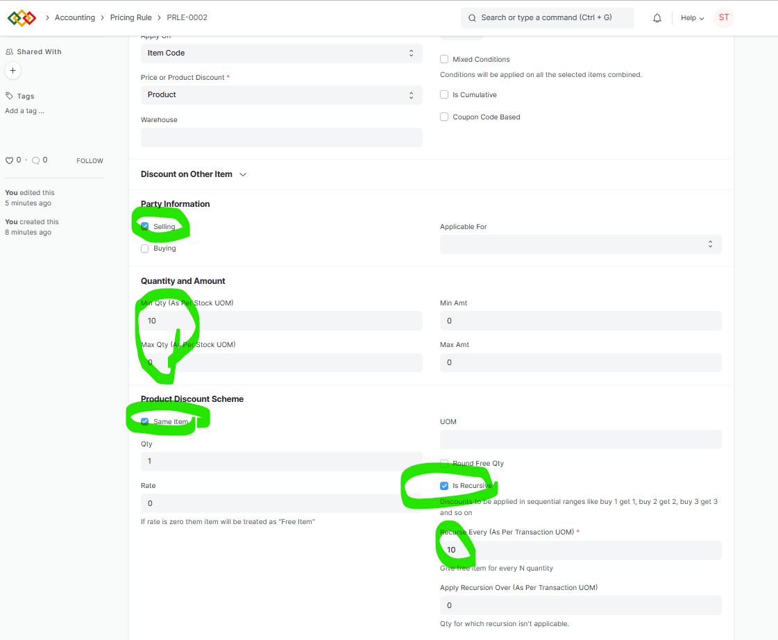This screenshot has width=778, height=640.
Task: Click the FOLLOW button
Action: click(90, 160)
